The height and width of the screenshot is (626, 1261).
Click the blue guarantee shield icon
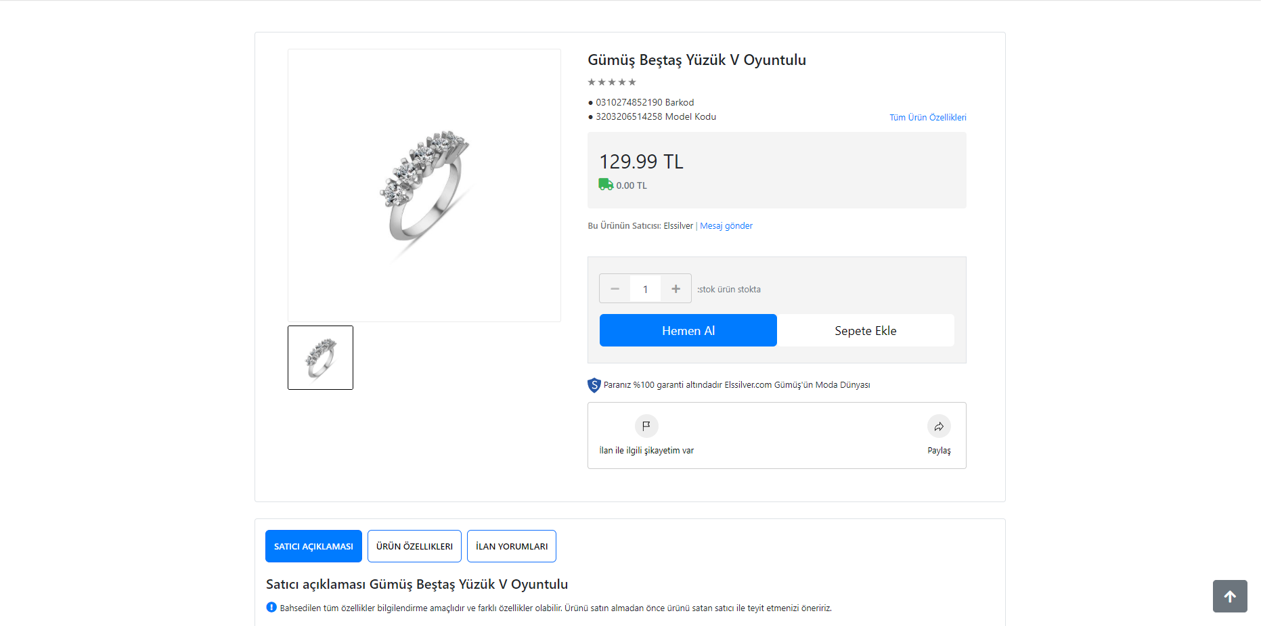[x=594, y=385]
